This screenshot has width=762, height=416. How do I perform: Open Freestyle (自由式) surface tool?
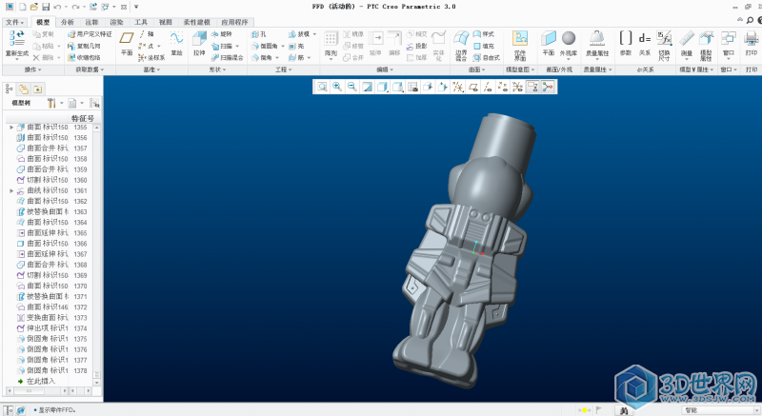[487, 57]
